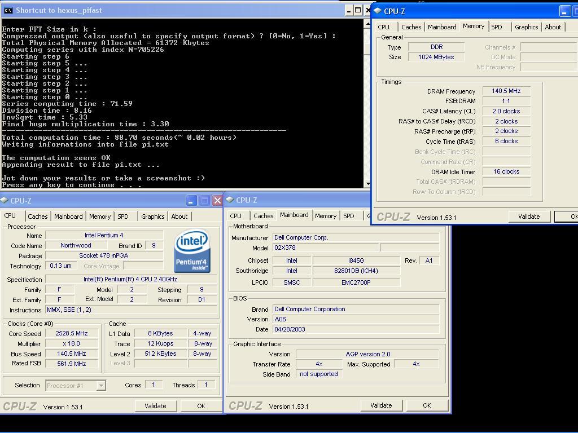Click the Rated FSB value 561.9 MHz
This screenshot has width=578, height=433.
(x=72, y=364)
